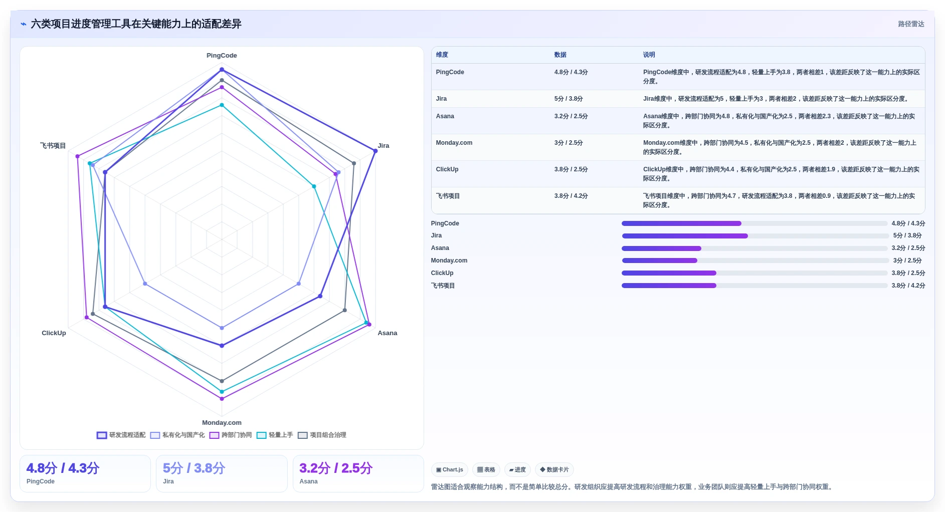Viewport: 945px width, 512px height.
Task: Toggle the 跨部门协同 legend series
Action: pyautogui.click(x=231, y=435)
